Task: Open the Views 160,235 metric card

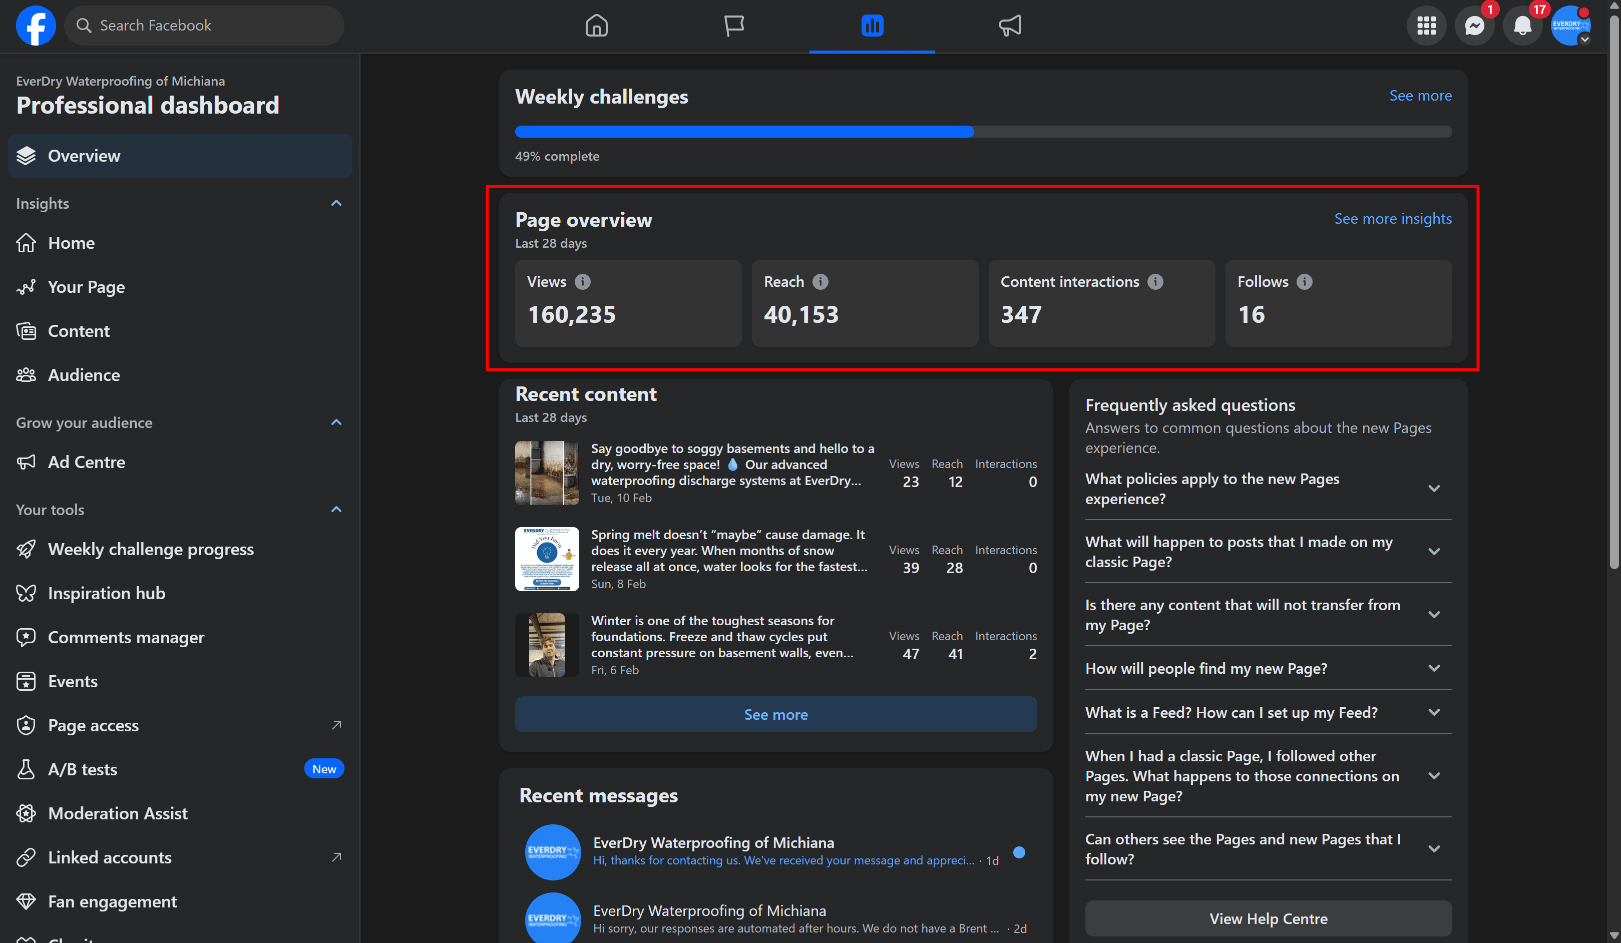Action: (628, 303)
